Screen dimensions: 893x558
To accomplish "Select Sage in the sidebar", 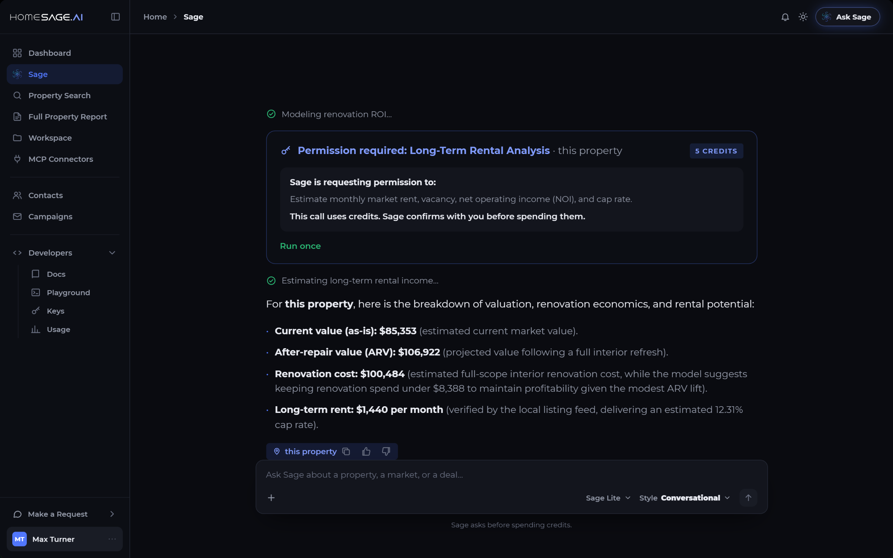I will click(x=65, y=74).
